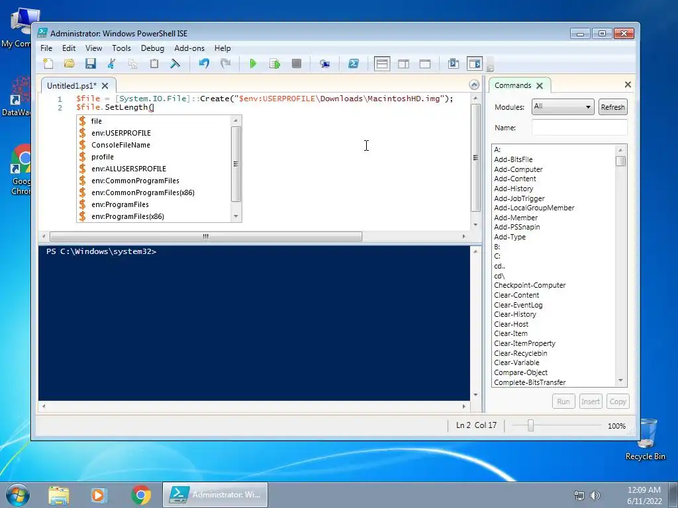678x508 pixels.
Task: Click the script pane horizontal scrollbar
Action: 206,236
